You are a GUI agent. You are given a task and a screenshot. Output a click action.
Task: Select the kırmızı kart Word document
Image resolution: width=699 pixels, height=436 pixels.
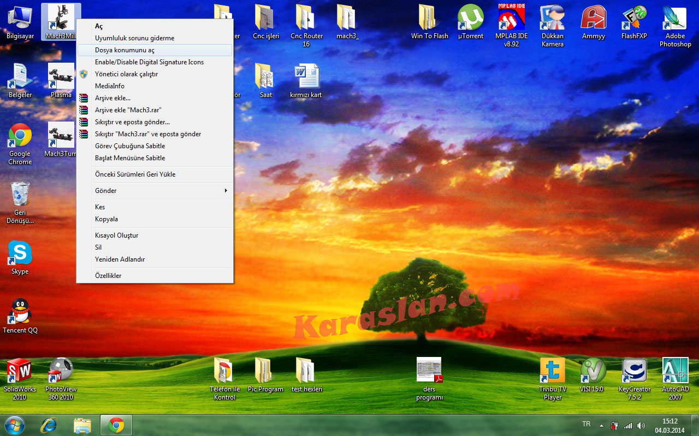(306, 81)
